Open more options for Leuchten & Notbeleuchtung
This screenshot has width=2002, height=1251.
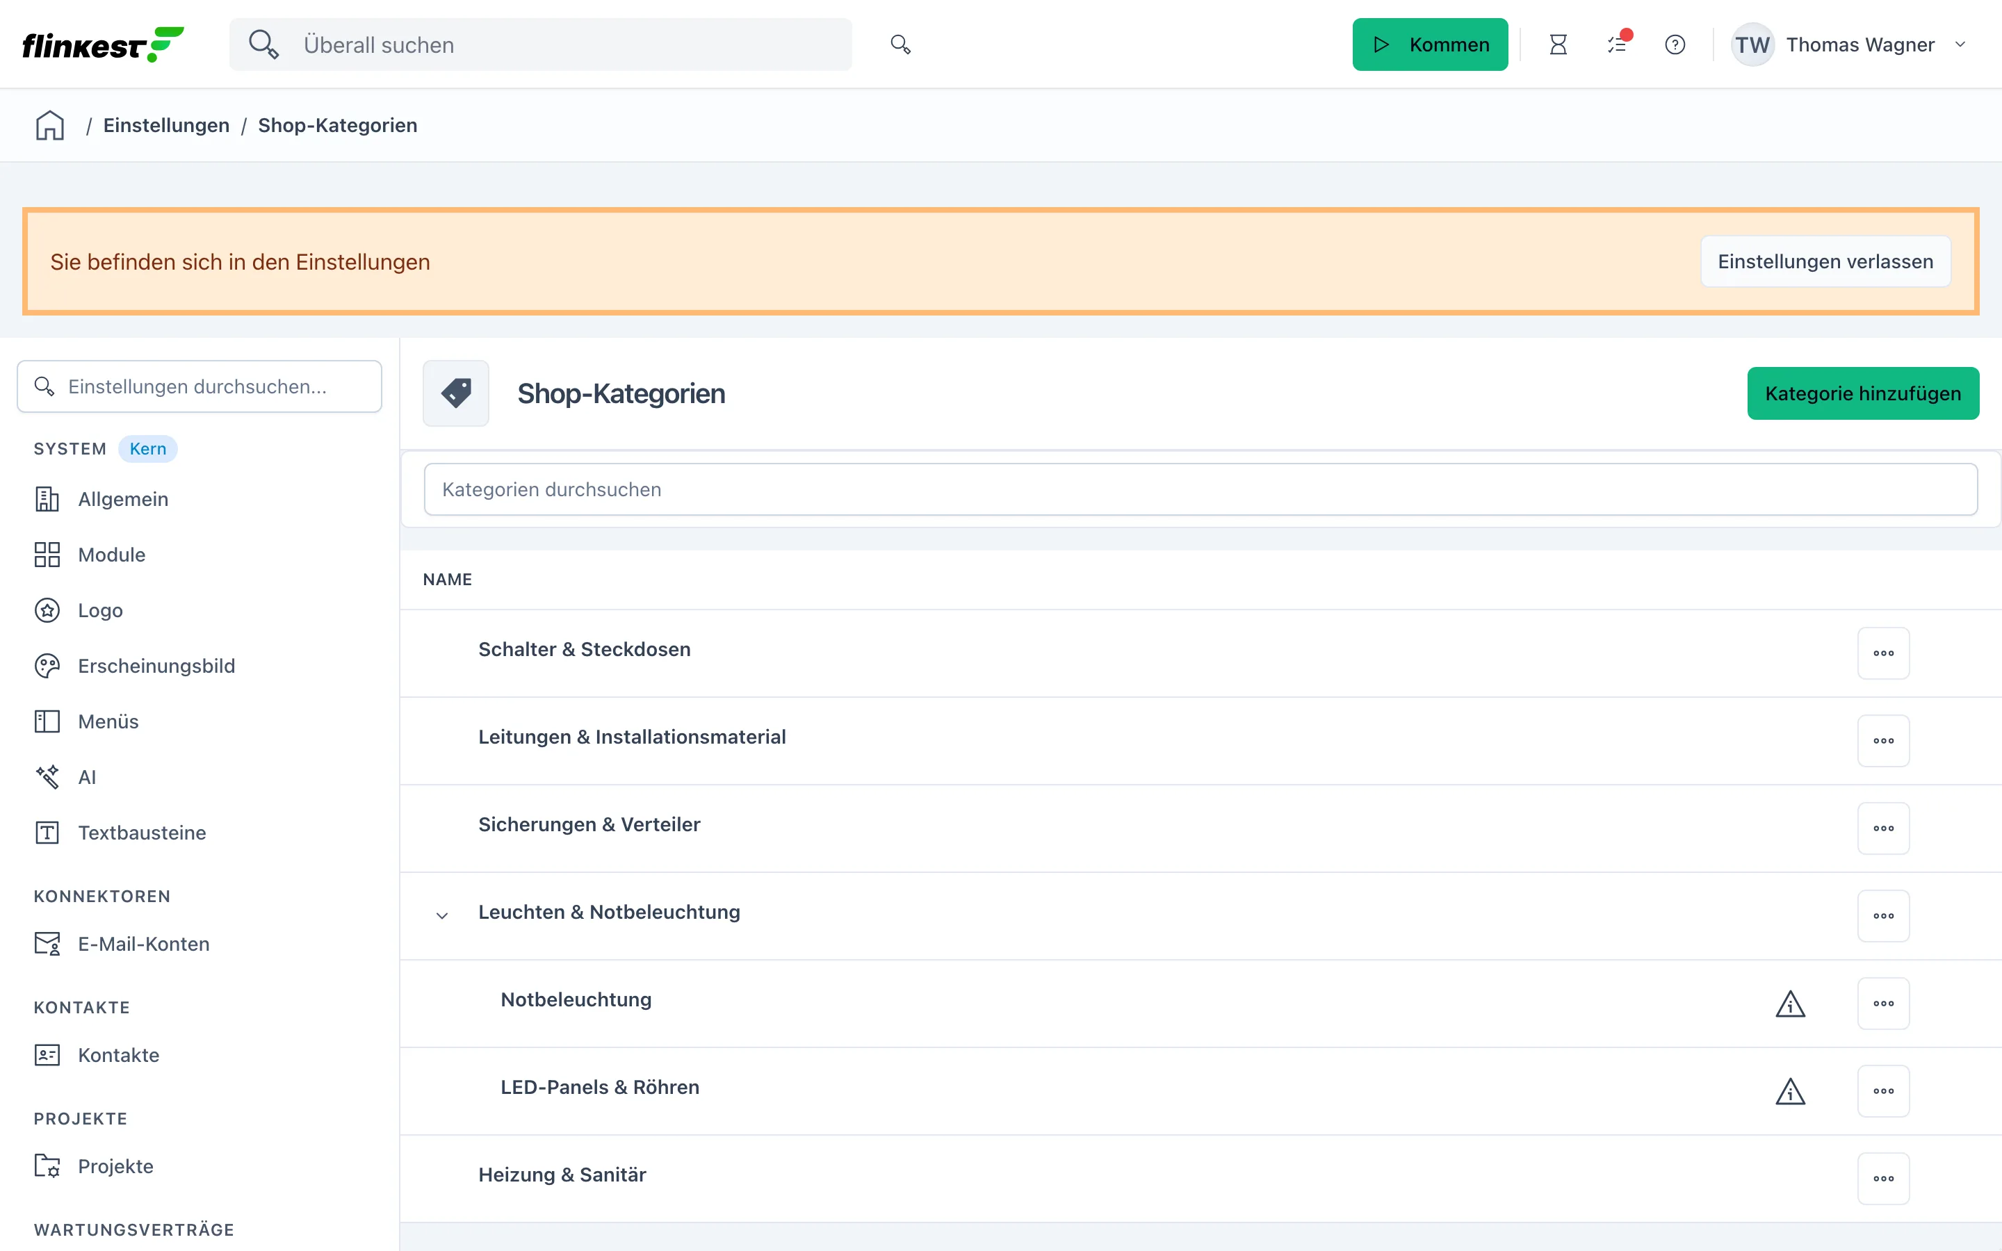1883,916
